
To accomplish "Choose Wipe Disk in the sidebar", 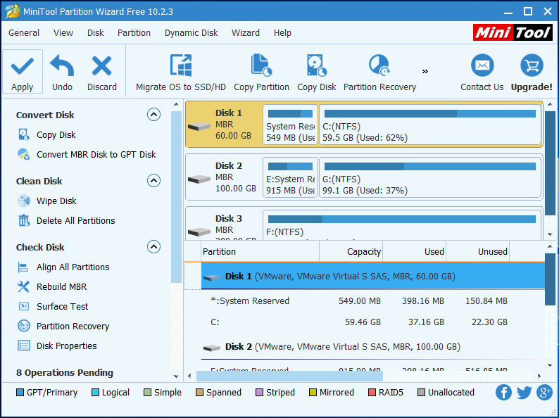I will tap(47, 201).
